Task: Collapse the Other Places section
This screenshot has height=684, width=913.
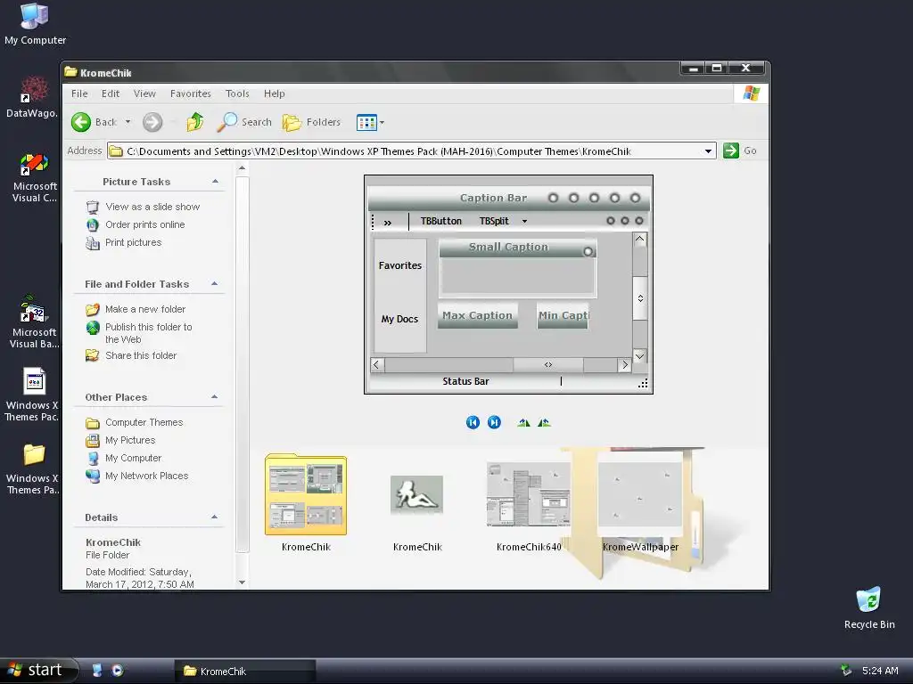Action: pos(215,397)
